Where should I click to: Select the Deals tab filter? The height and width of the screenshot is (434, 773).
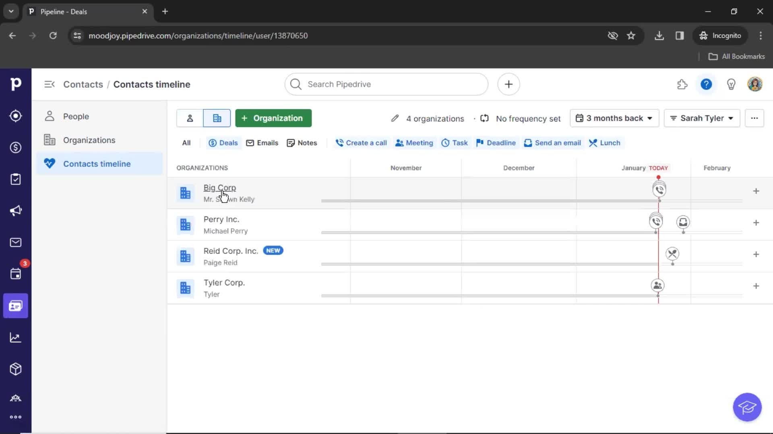click(223, 143)
